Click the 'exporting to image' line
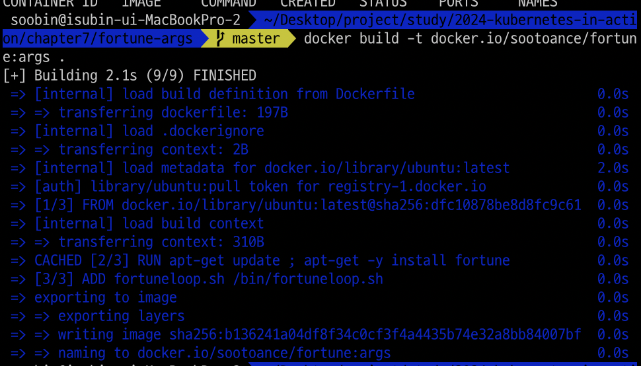 (x=94, y=297)
